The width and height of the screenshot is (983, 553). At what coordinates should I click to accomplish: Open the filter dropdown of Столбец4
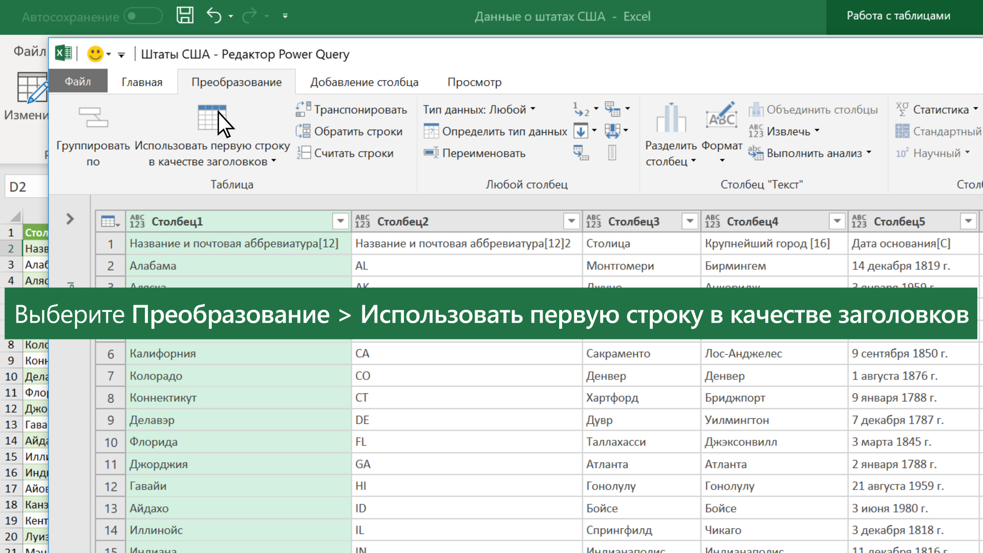[x=837, y=221]
